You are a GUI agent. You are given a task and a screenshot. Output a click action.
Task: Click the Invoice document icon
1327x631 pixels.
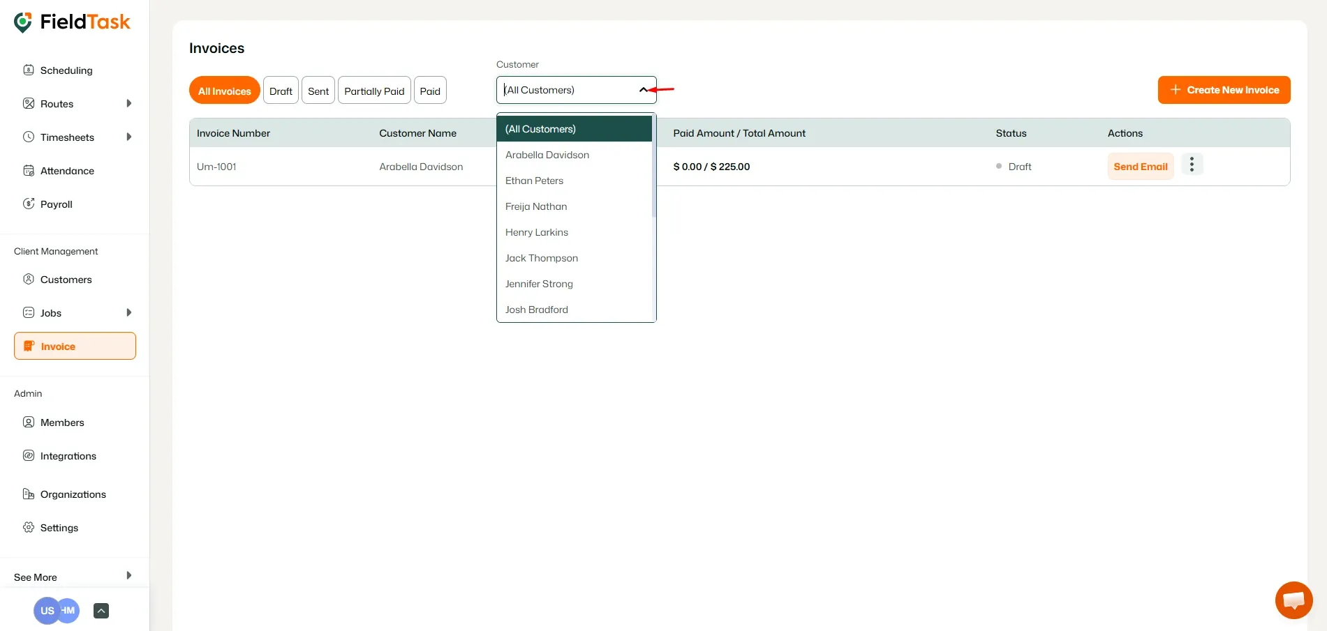(x=29, y=346)
